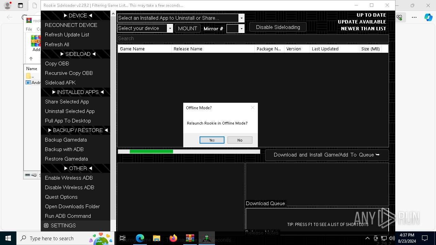The height and width of the screenshot is (245, 436).
Task: Open Task View on taskbar
Action: (x=123, y=238)
